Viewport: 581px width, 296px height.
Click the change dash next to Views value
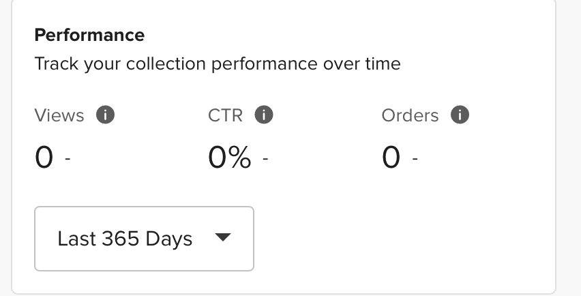coord(68,159)
